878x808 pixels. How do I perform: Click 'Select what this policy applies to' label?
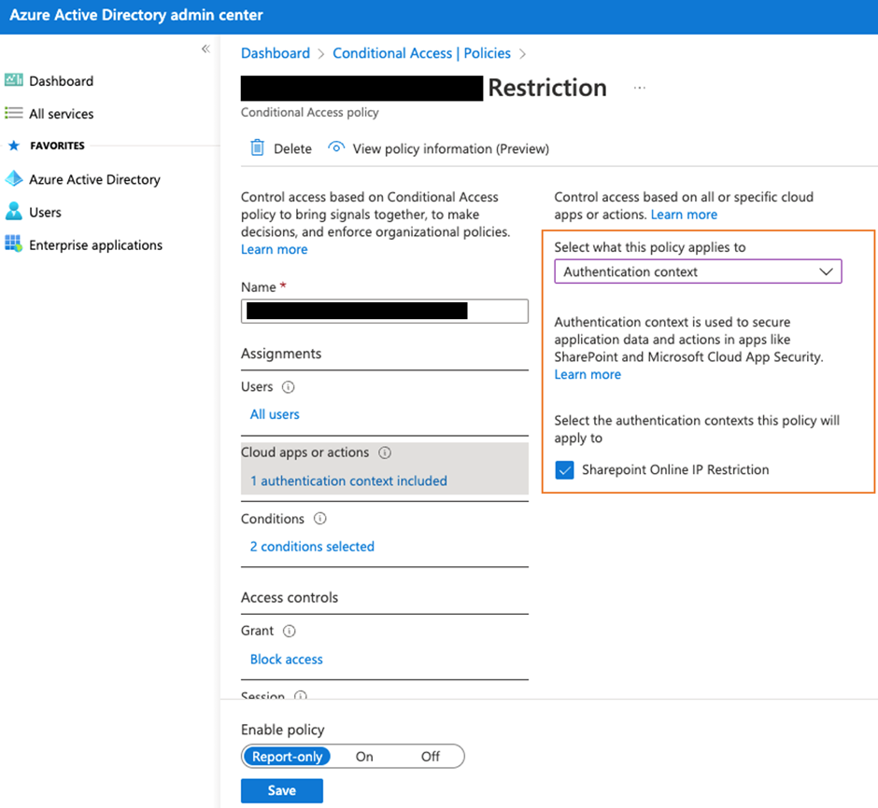[x=649, y=247]
